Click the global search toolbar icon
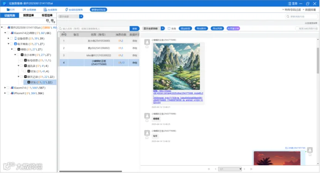The height and width of the screenshot is (173, 320). 24,10
